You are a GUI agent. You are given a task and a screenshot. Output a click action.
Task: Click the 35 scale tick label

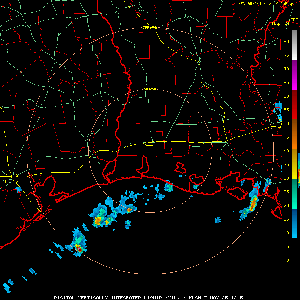point(286,165)
